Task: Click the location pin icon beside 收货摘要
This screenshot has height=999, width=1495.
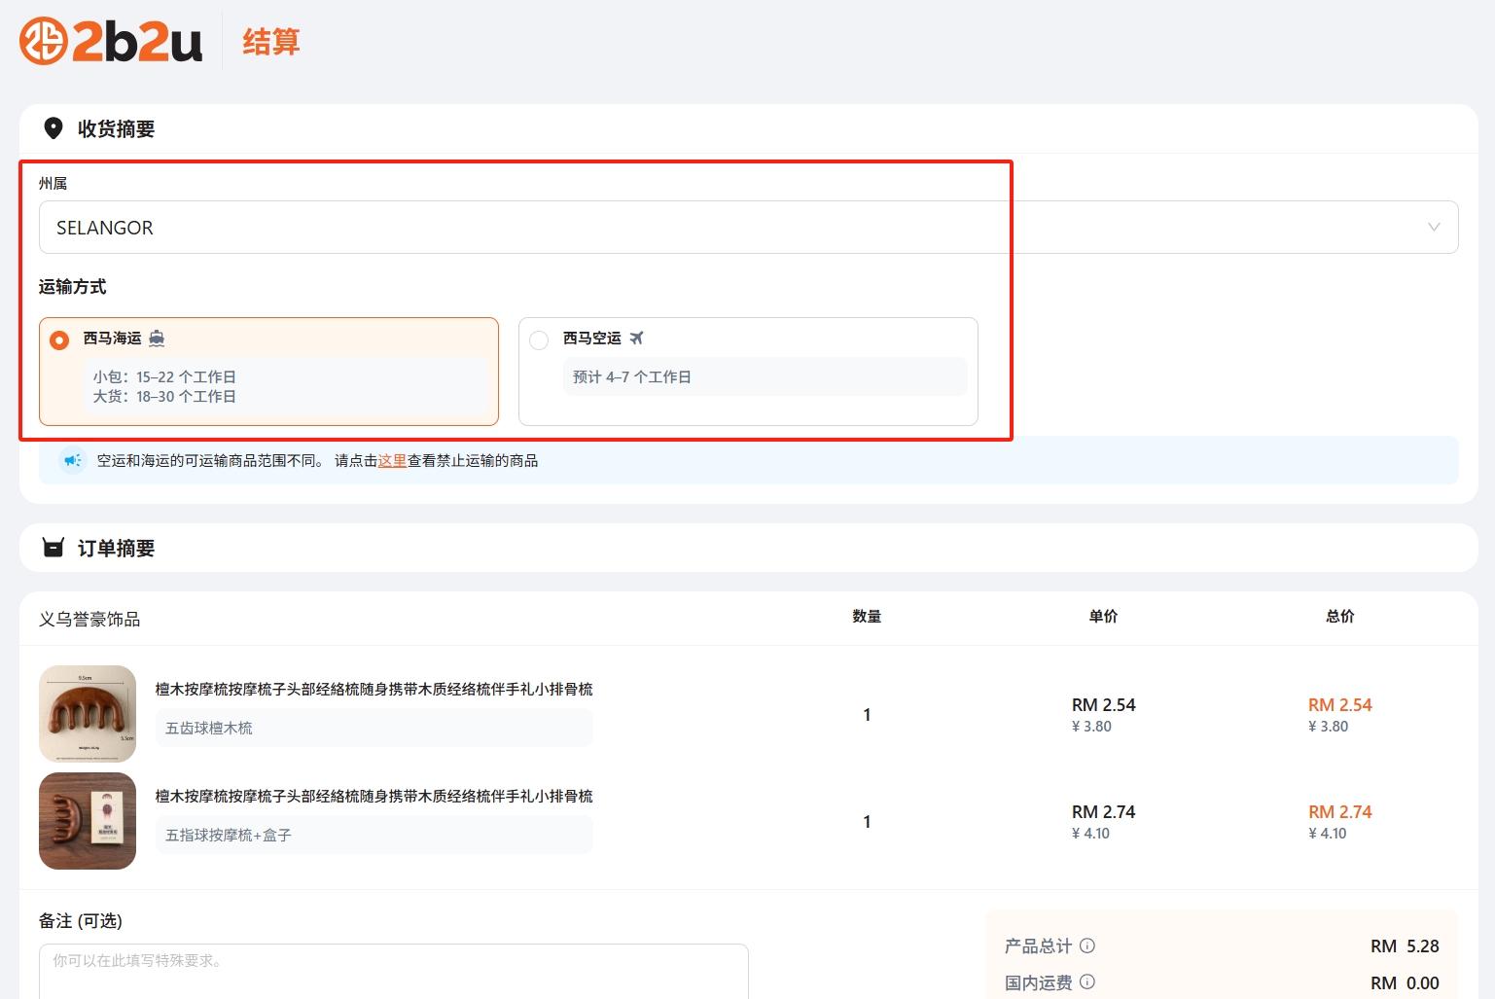Action: point(55,127)
